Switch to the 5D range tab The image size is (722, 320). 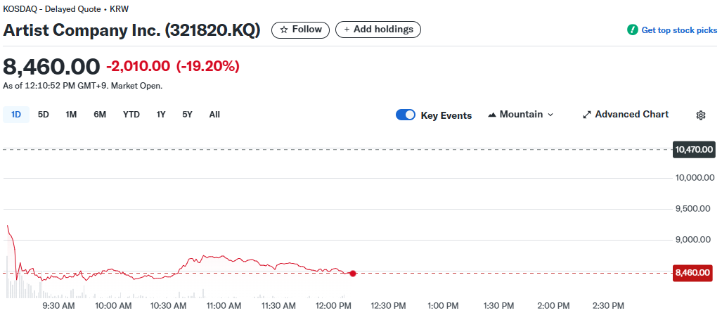pyautogui.click(x=44, y=115)
